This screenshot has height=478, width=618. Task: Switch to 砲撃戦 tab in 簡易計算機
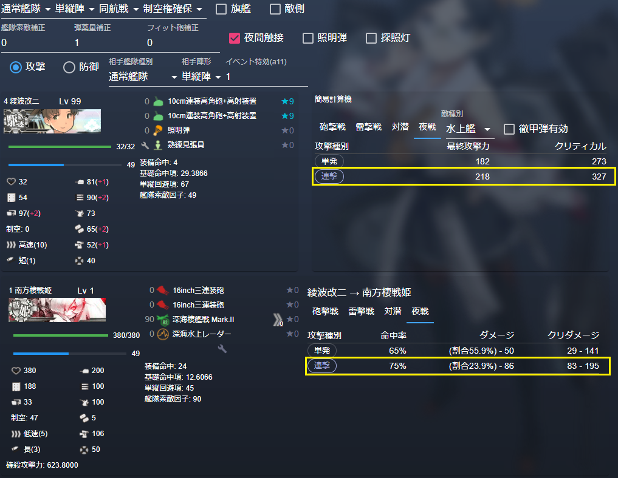[332, 127]
